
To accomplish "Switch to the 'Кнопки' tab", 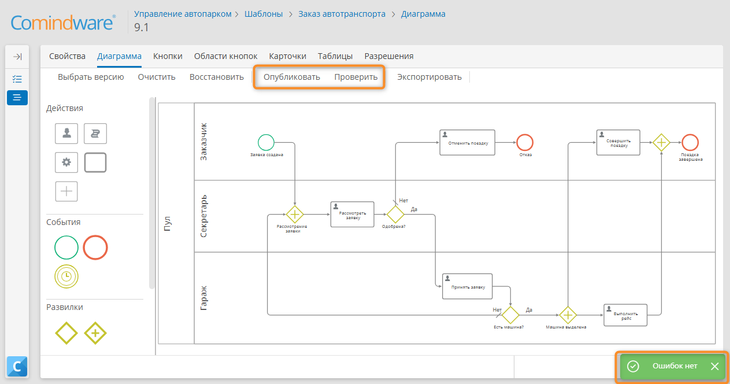I will [168, 56].
